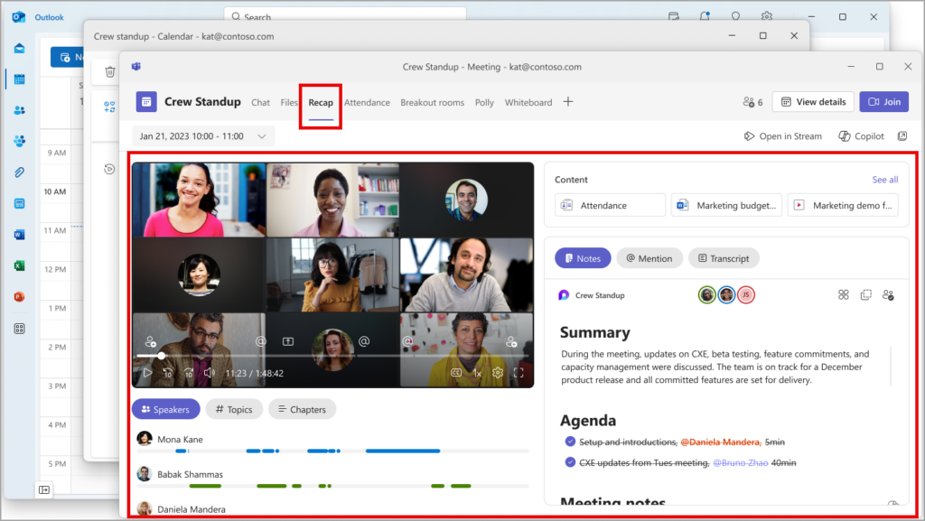Open the Polly tab
Screen dimensions: 925x521
[484, 103]
